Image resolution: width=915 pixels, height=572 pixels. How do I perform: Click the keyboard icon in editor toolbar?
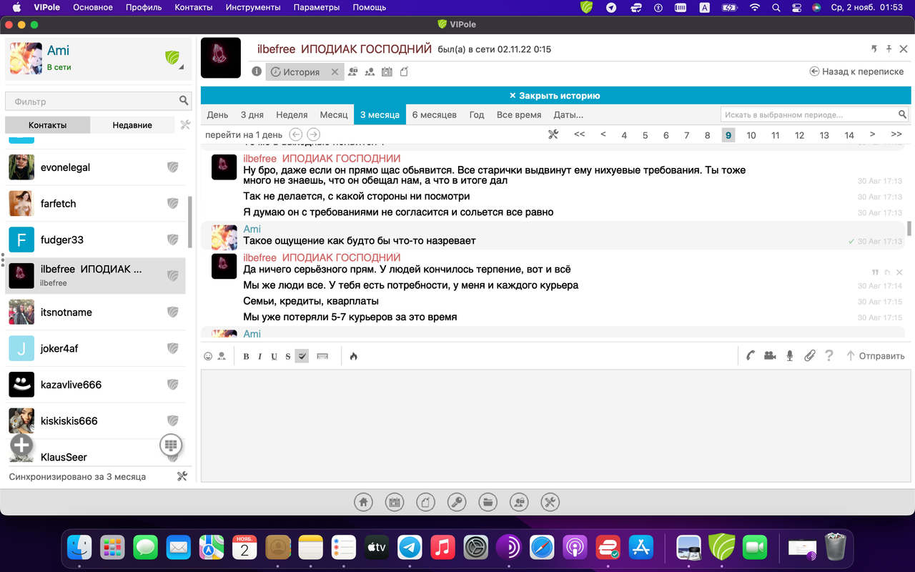click(322, 356)
